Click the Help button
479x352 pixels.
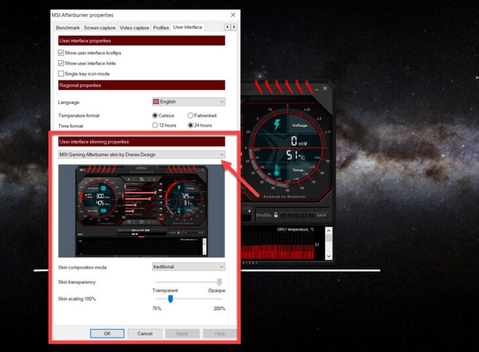coord(220,333)
